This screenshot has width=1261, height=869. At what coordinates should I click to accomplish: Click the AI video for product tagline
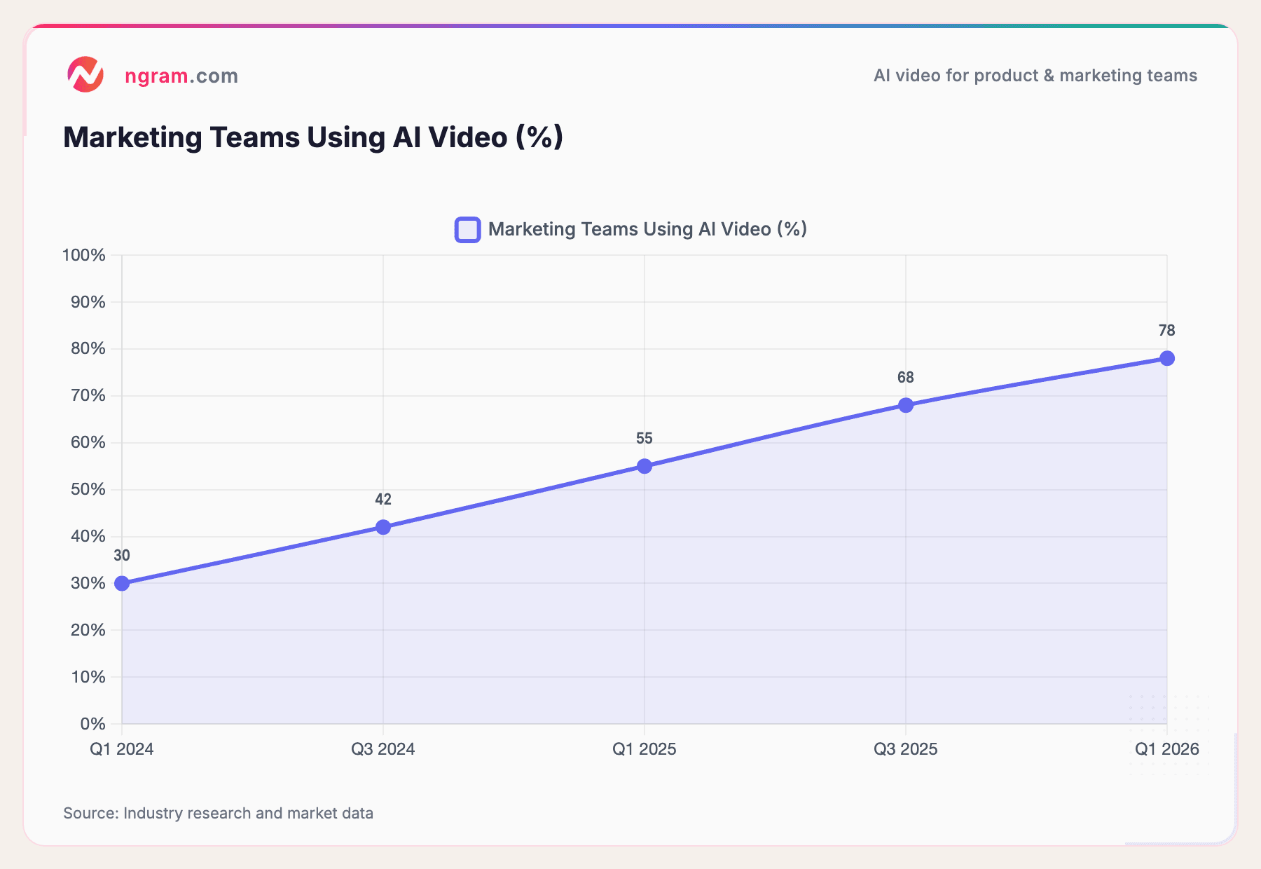(x=1035, y=75)
